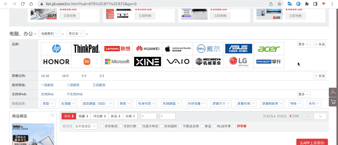Select the ThinkPad brand logo

(87, 48)
